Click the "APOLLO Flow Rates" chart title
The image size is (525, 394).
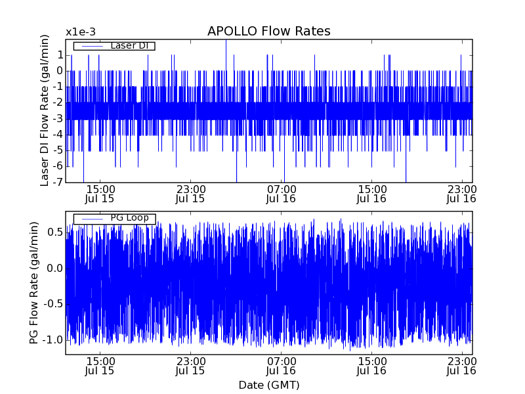(x=268, y=32)
